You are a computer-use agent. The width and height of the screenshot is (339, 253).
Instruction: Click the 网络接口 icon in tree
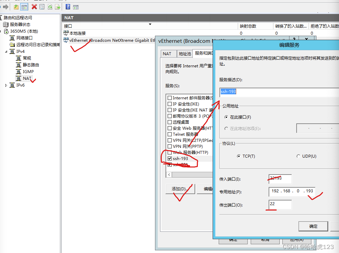(x=12, y=38)
